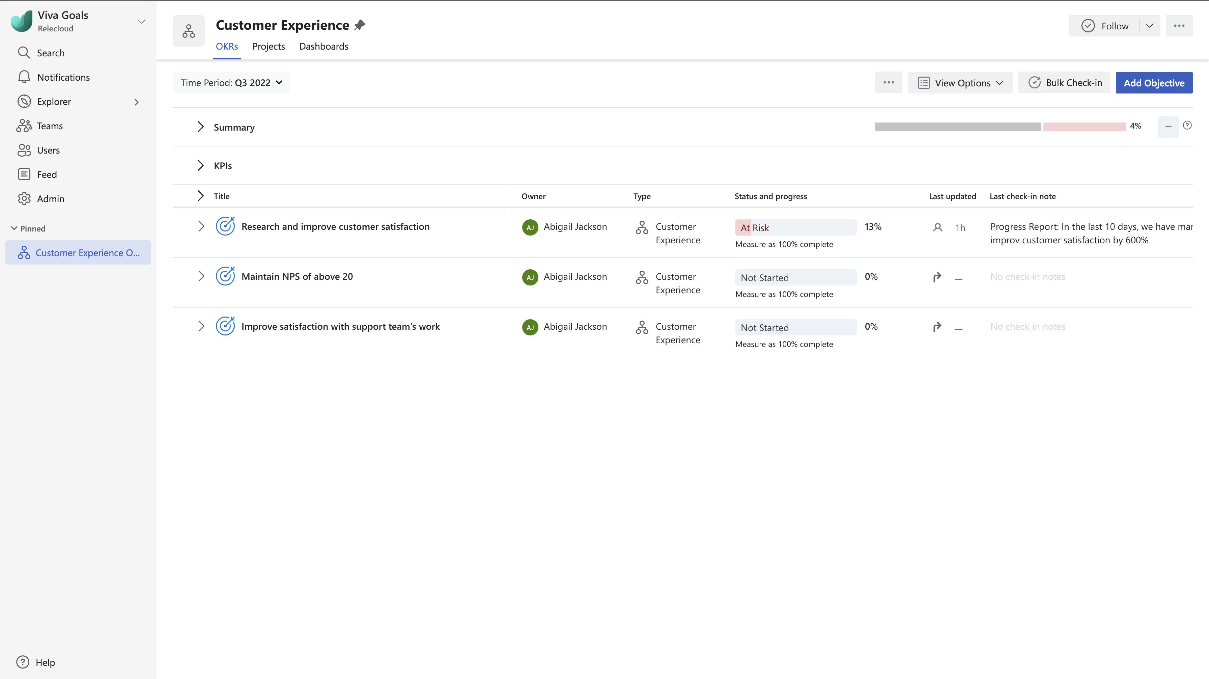
Task: Click the Customer Experience team icon in the header
Action: point(189,31)
